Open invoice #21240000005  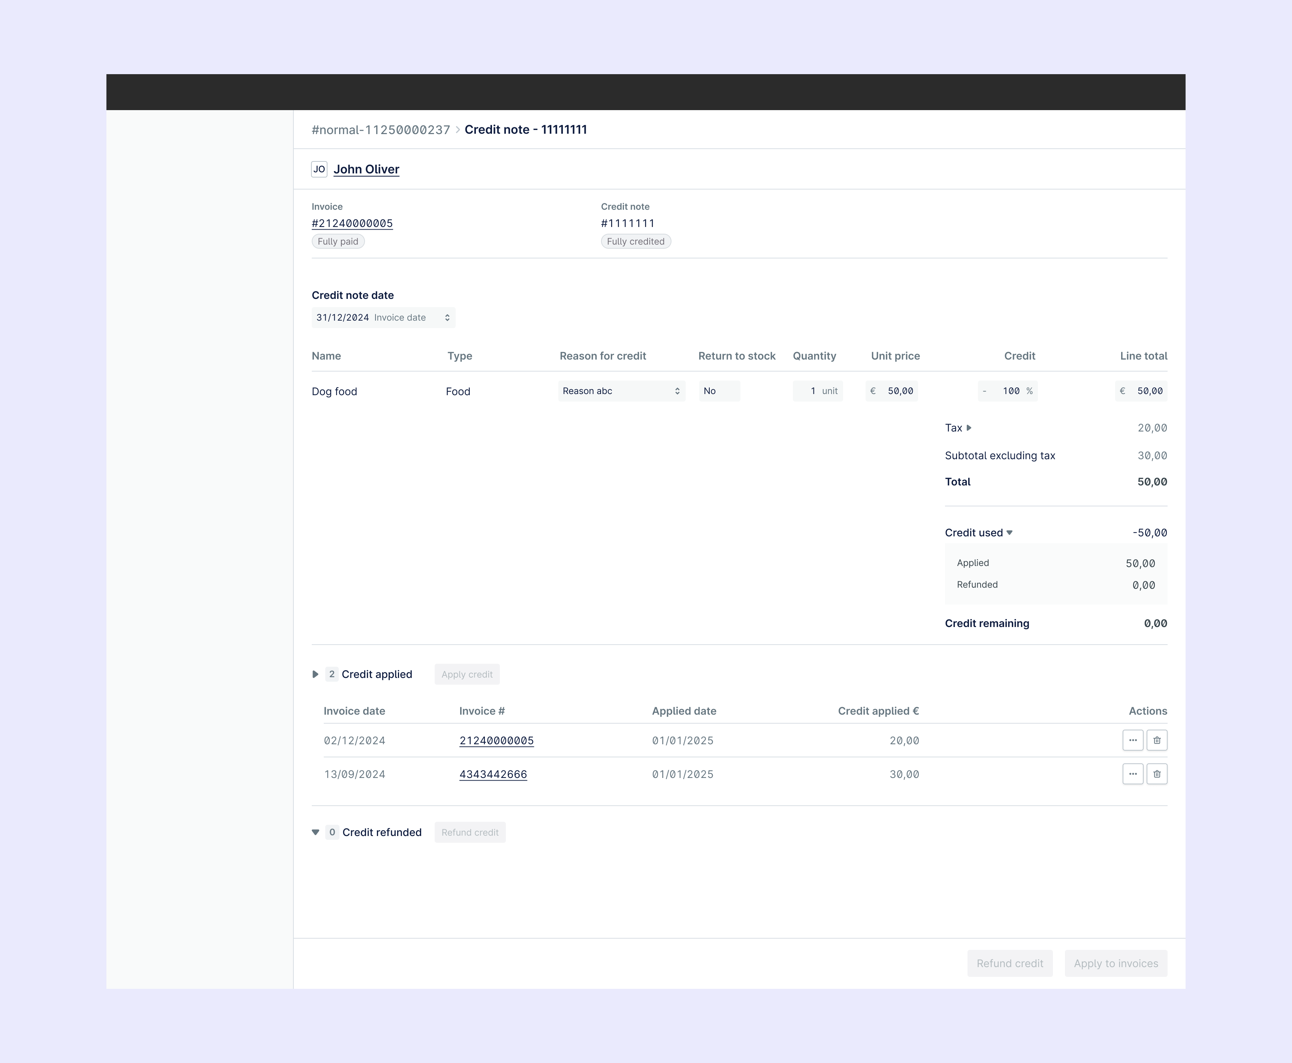click(351, 223)
